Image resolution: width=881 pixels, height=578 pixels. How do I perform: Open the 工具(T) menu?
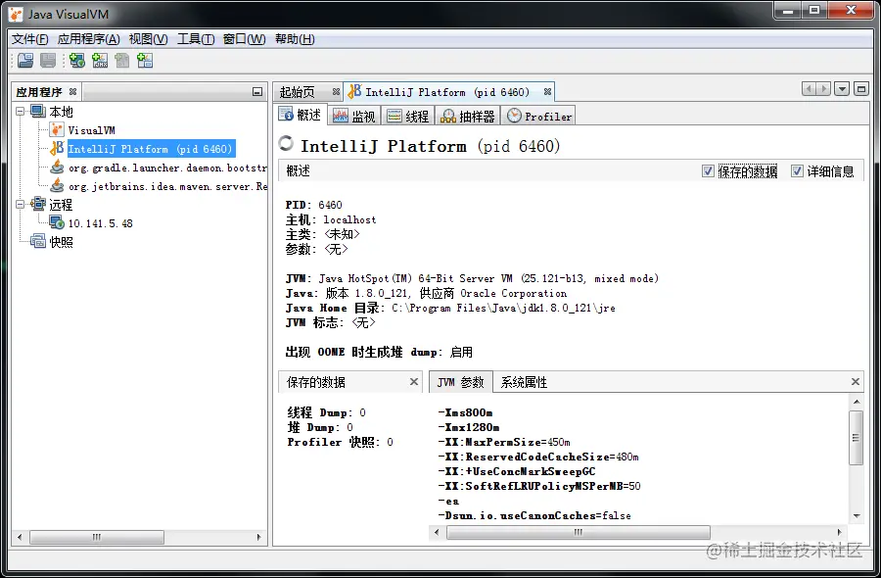click(x=196, y=39)
